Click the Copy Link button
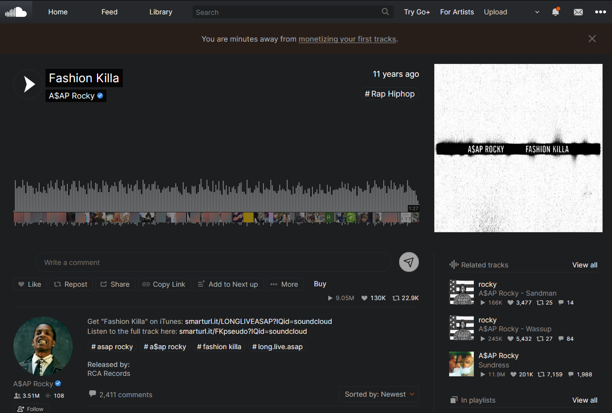612x413 pixels. [x=164, y=284]
